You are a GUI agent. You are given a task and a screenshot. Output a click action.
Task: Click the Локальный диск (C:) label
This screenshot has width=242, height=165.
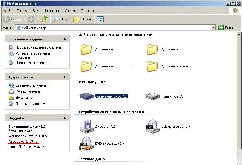click(111, 96)
